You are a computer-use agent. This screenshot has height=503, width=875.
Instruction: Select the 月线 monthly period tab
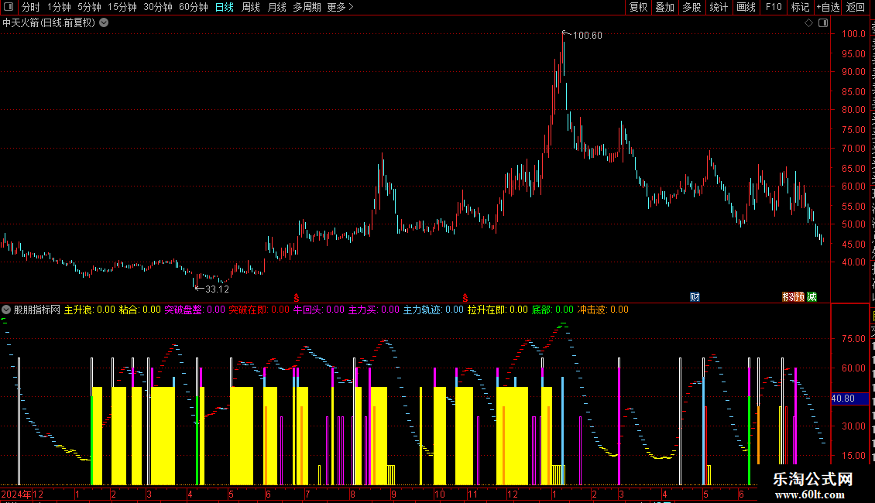click(276, 7)
